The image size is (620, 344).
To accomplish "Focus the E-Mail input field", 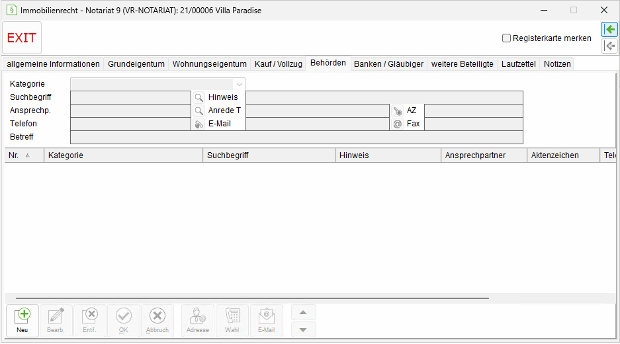I will point(318,124).
